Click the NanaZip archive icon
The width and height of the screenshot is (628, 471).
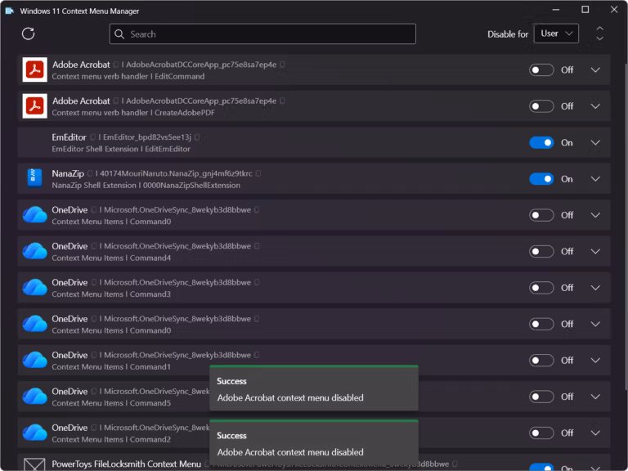point(35,178)
